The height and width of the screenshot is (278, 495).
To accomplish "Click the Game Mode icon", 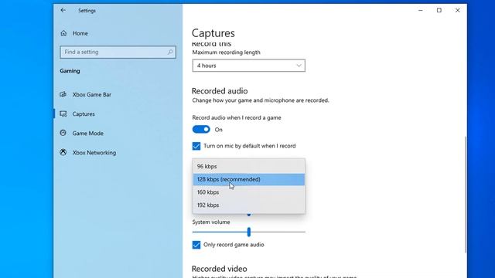I will (x=63, y=133).
